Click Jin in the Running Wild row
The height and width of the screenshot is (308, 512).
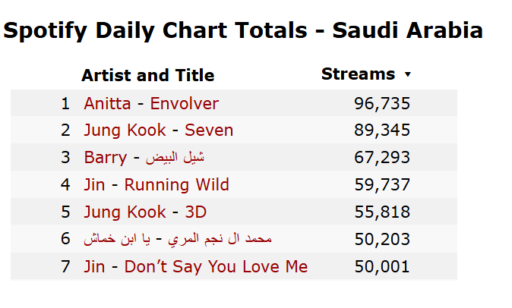pyautogui.click(x=94, y=185)
